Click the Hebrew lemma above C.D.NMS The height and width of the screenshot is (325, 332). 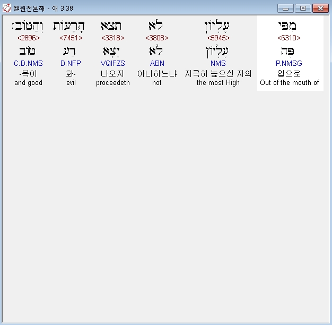(x=28, y=51)
